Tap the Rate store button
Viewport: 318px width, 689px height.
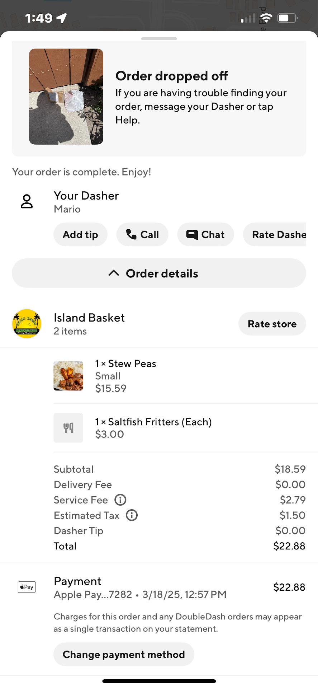272,324
